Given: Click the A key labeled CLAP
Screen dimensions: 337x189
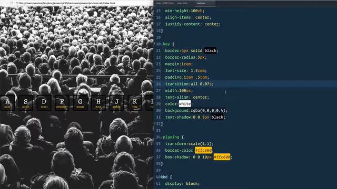Looking at the screenshot, I should pyautogui.click(x=7, y=103).
